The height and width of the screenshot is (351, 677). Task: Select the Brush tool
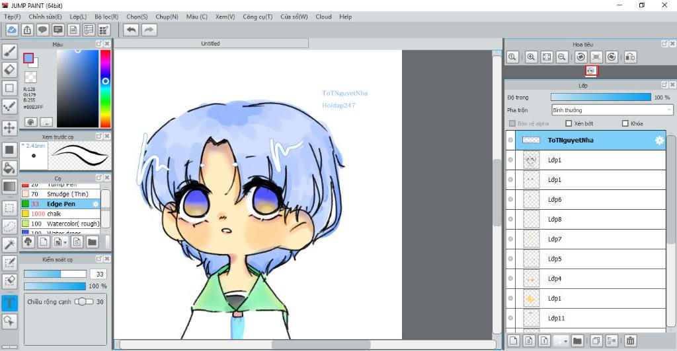9,51
